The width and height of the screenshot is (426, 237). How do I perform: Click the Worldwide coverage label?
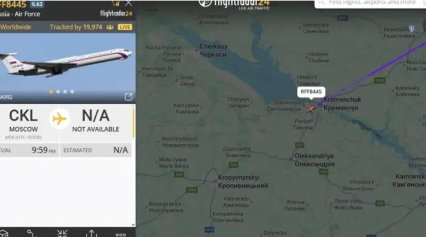coord(15,27)
